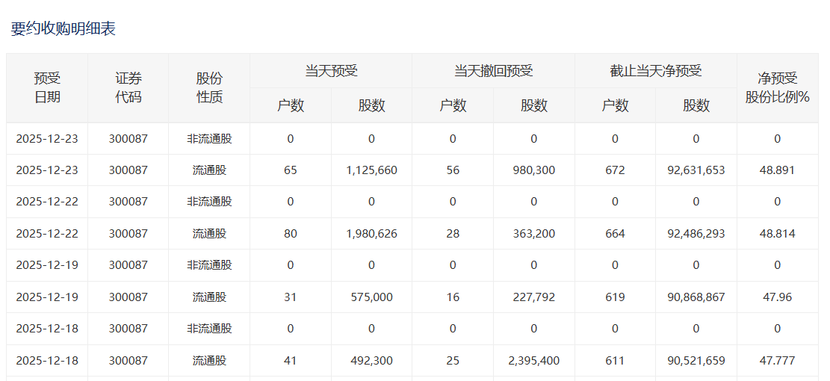Click the 预受日期 column header
This screenshot has height=381, width=830.
tap(47, 87)
